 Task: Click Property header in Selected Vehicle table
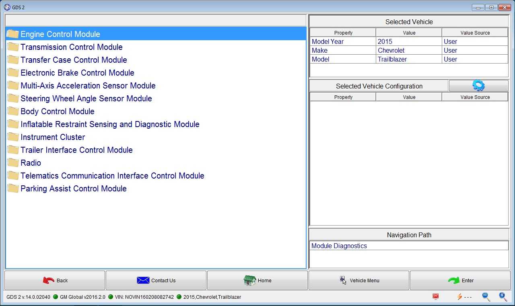[343, 33]
